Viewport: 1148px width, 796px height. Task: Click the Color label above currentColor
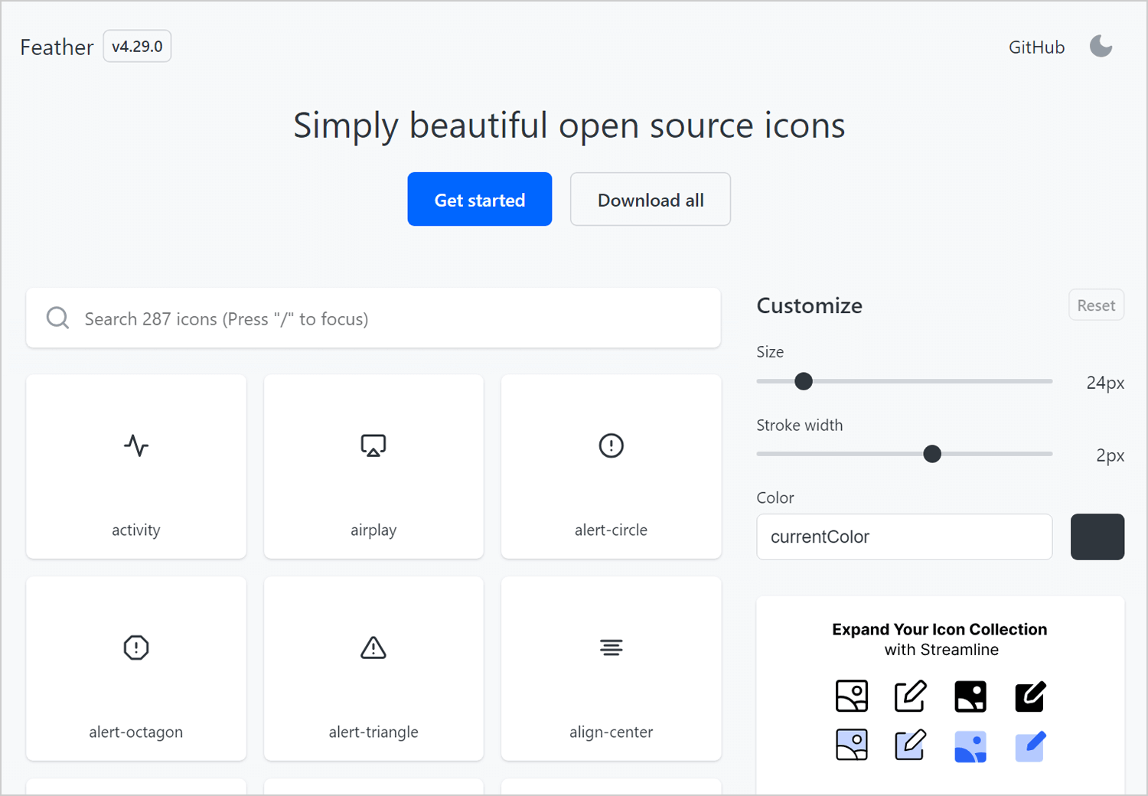775,497
